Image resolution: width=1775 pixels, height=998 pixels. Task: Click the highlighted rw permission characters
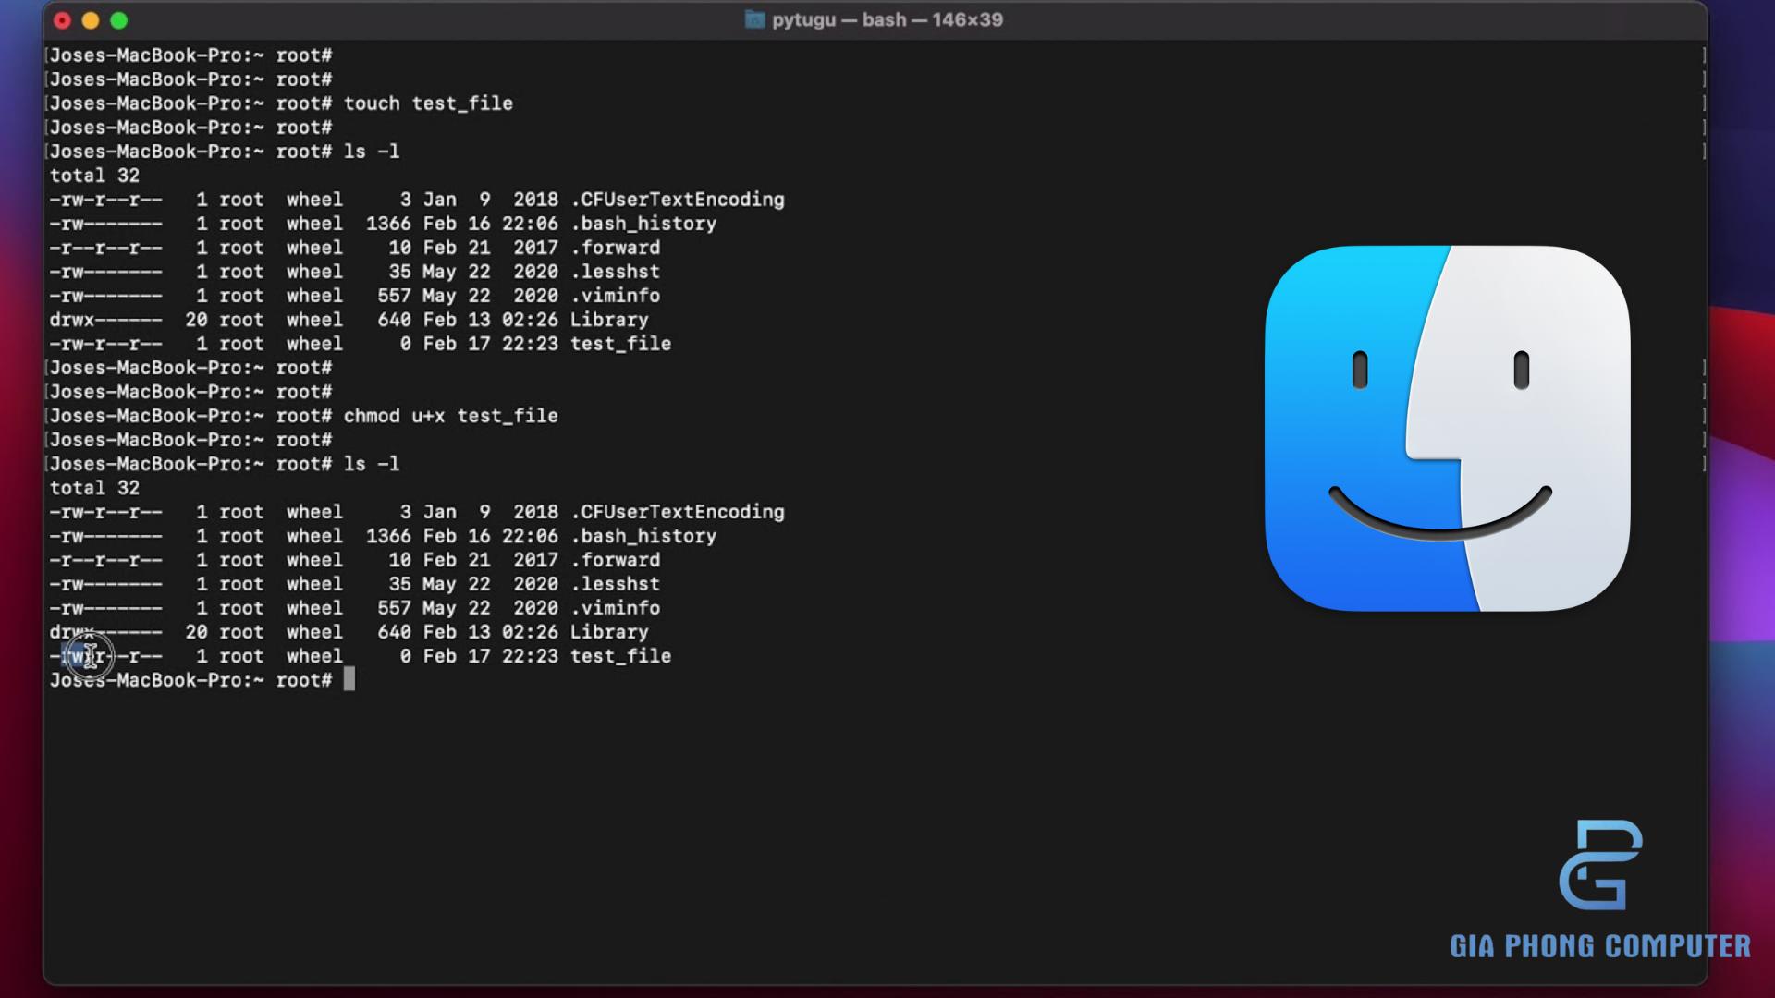pos(73,656)
